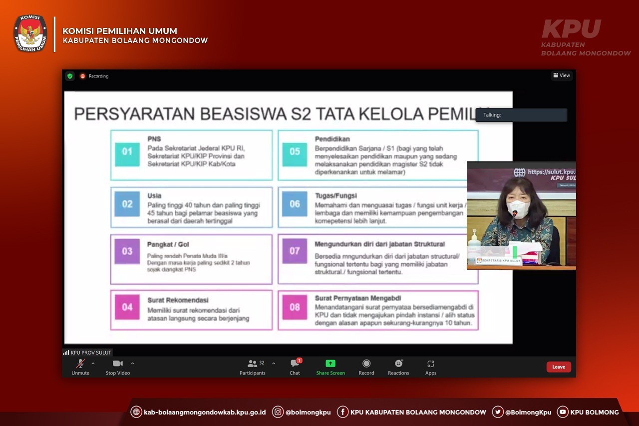Click the Facebook icon in the footer
Image resolution: width=639 pixels, height=426 pixels.
click(342, 412)
